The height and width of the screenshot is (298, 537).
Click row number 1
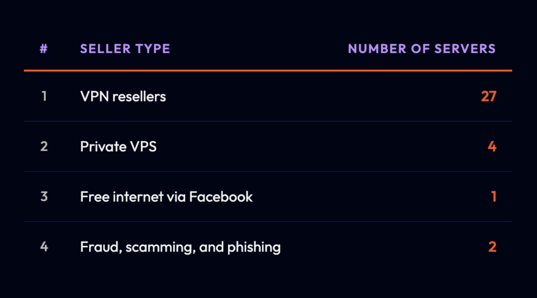tap(44, 96)
